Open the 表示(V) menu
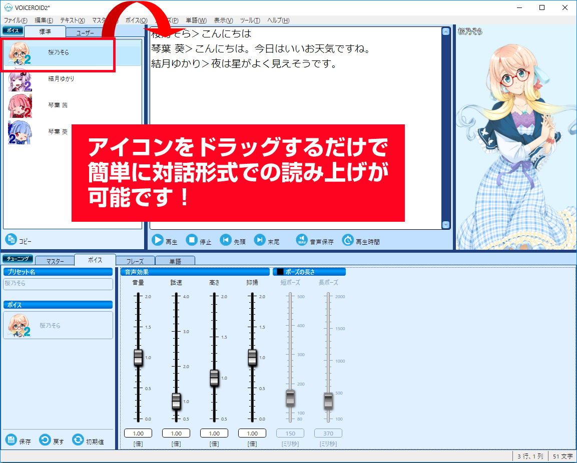Image resolution: width=577 pixels, height=463 pixels. (x=223, y=20)
